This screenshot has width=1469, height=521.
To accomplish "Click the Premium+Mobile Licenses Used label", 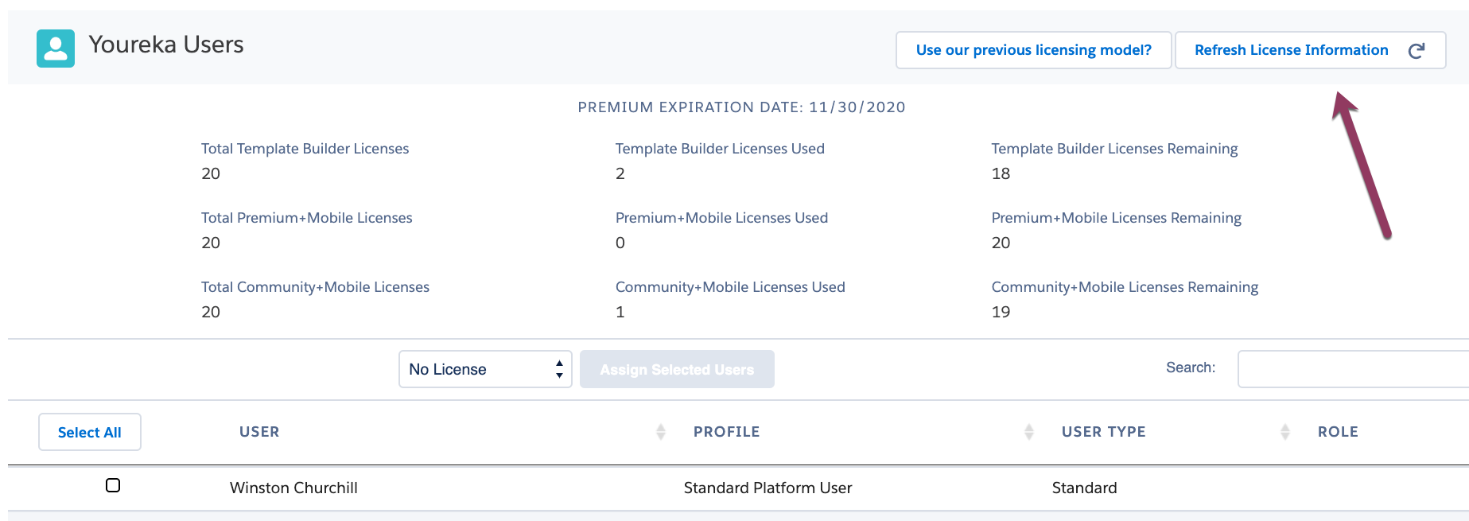I will pyautogui.click(x=721, y=218).
